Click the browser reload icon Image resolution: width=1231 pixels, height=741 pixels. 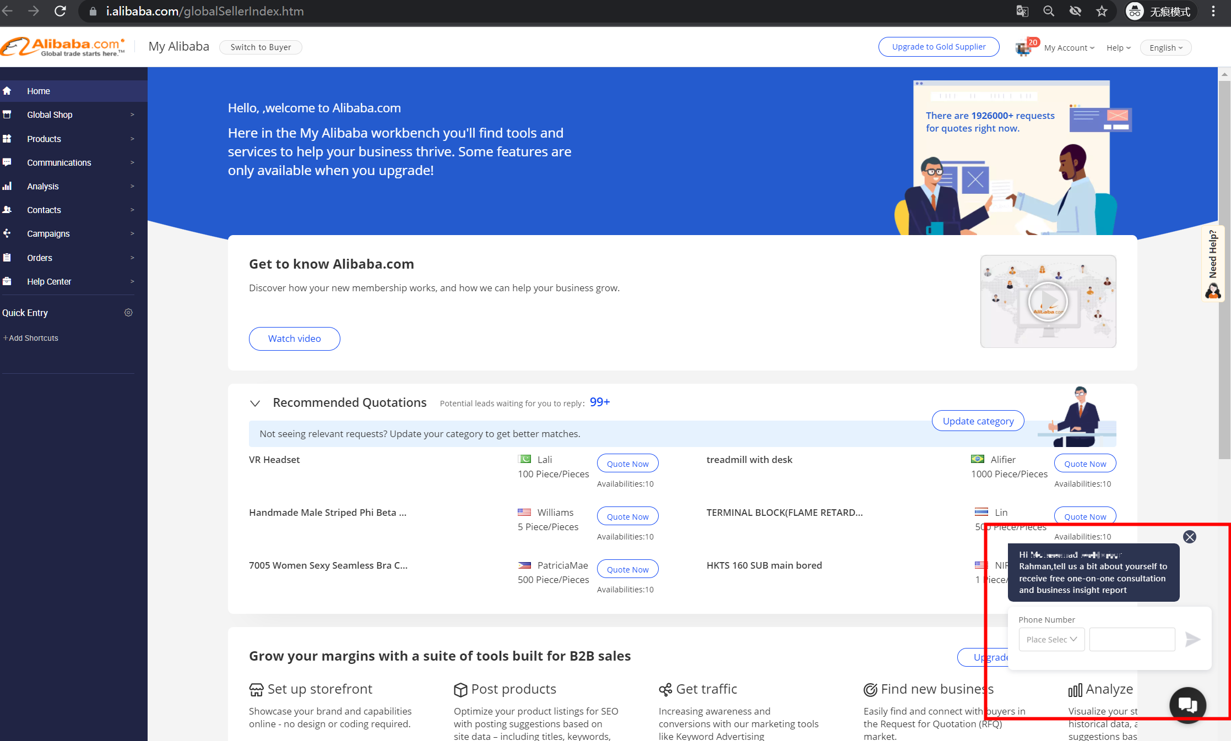click(60, 12)
